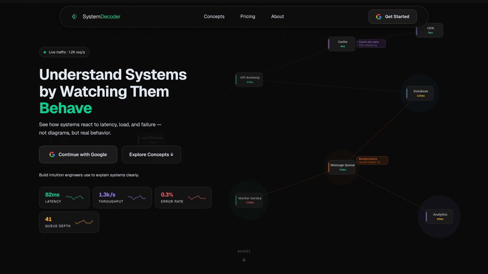Click the latency sparkline chart
The width and height of the screenshot is (488, 274).
75,198
